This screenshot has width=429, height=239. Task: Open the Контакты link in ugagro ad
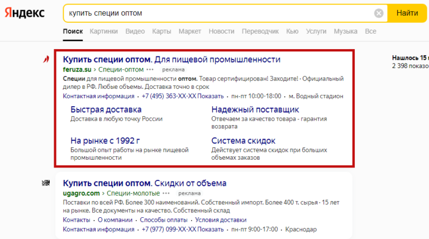77,220
